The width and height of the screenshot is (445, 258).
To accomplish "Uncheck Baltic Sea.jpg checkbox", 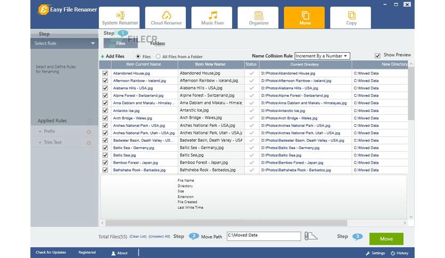I will (105, 155).
